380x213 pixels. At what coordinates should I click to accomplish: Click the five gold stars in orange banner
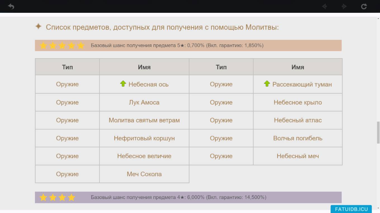(62, 45)
